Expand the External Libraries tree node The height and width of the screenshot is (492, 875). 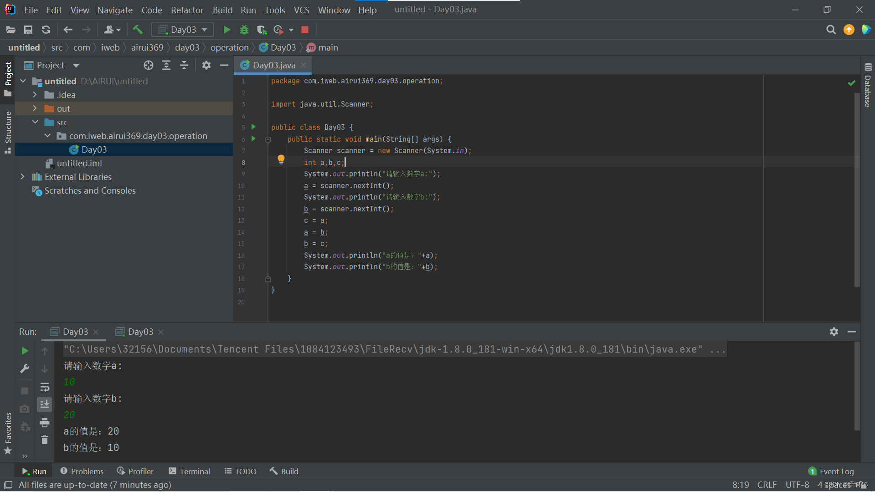[x=22, y=177]
